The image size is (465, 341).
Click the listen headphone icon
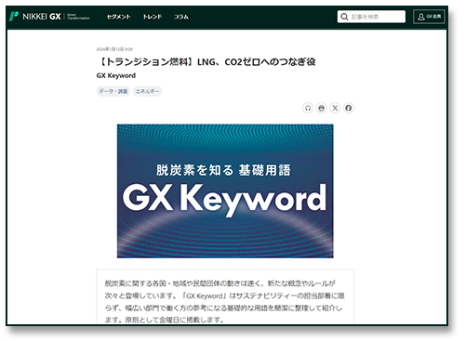coord(308,108)
